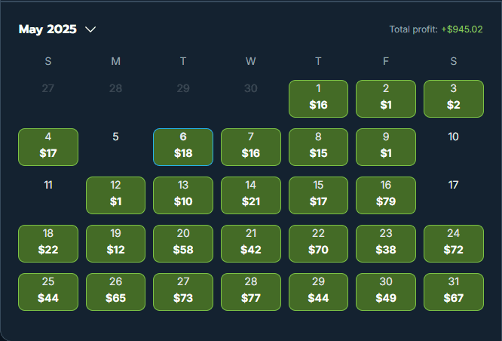Select May 14 with $21 profit
This screenshot has width=502, height=341.
tap(251, 195)
